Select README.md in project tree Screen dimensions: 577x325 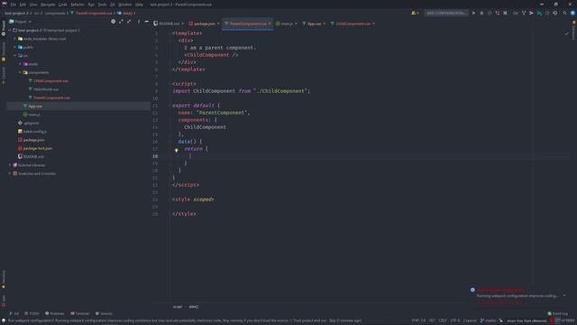pos(33,157)
